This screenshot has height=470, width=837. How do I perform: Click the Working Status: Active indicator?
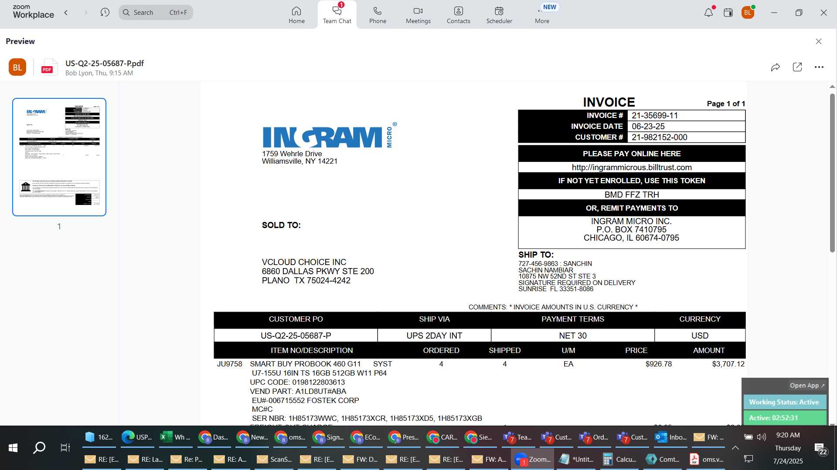(x=784, y=402)
